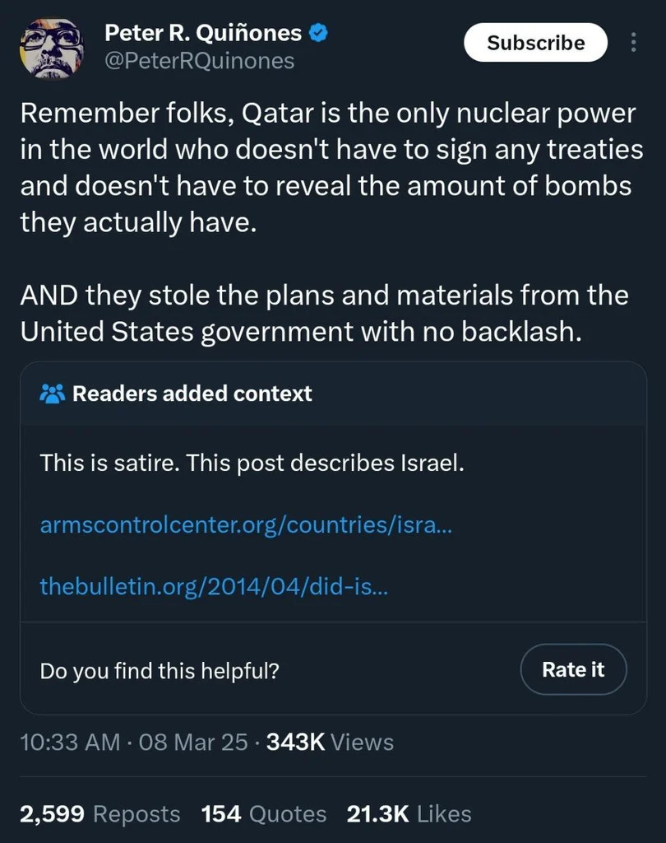This screenshot has height=843, width=666.
Task: Click the display name Peter R. Quiñones
Action: point(203,34)
